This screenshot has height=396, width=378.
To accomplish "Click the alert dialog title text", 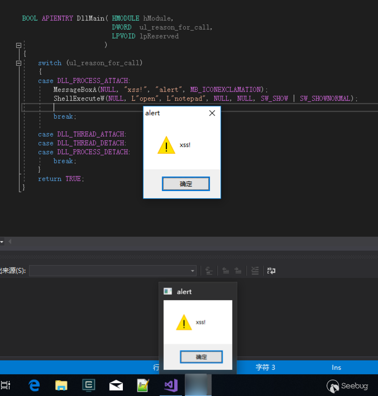I will 152,113.
